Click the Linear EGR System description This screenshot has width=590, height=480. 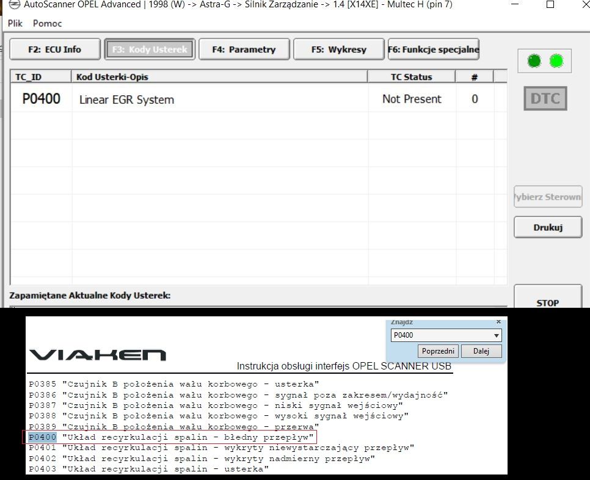pos(127,100)
